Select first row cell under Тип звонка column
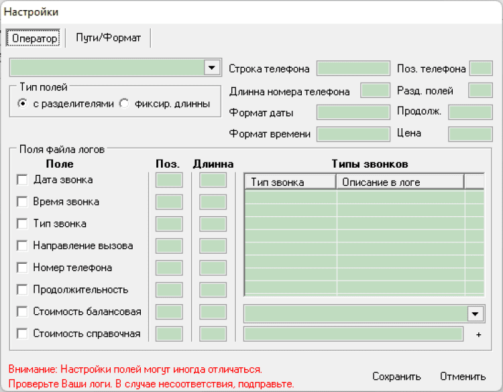The width and height of the screenshot is (503, 392). coord(290,197)
